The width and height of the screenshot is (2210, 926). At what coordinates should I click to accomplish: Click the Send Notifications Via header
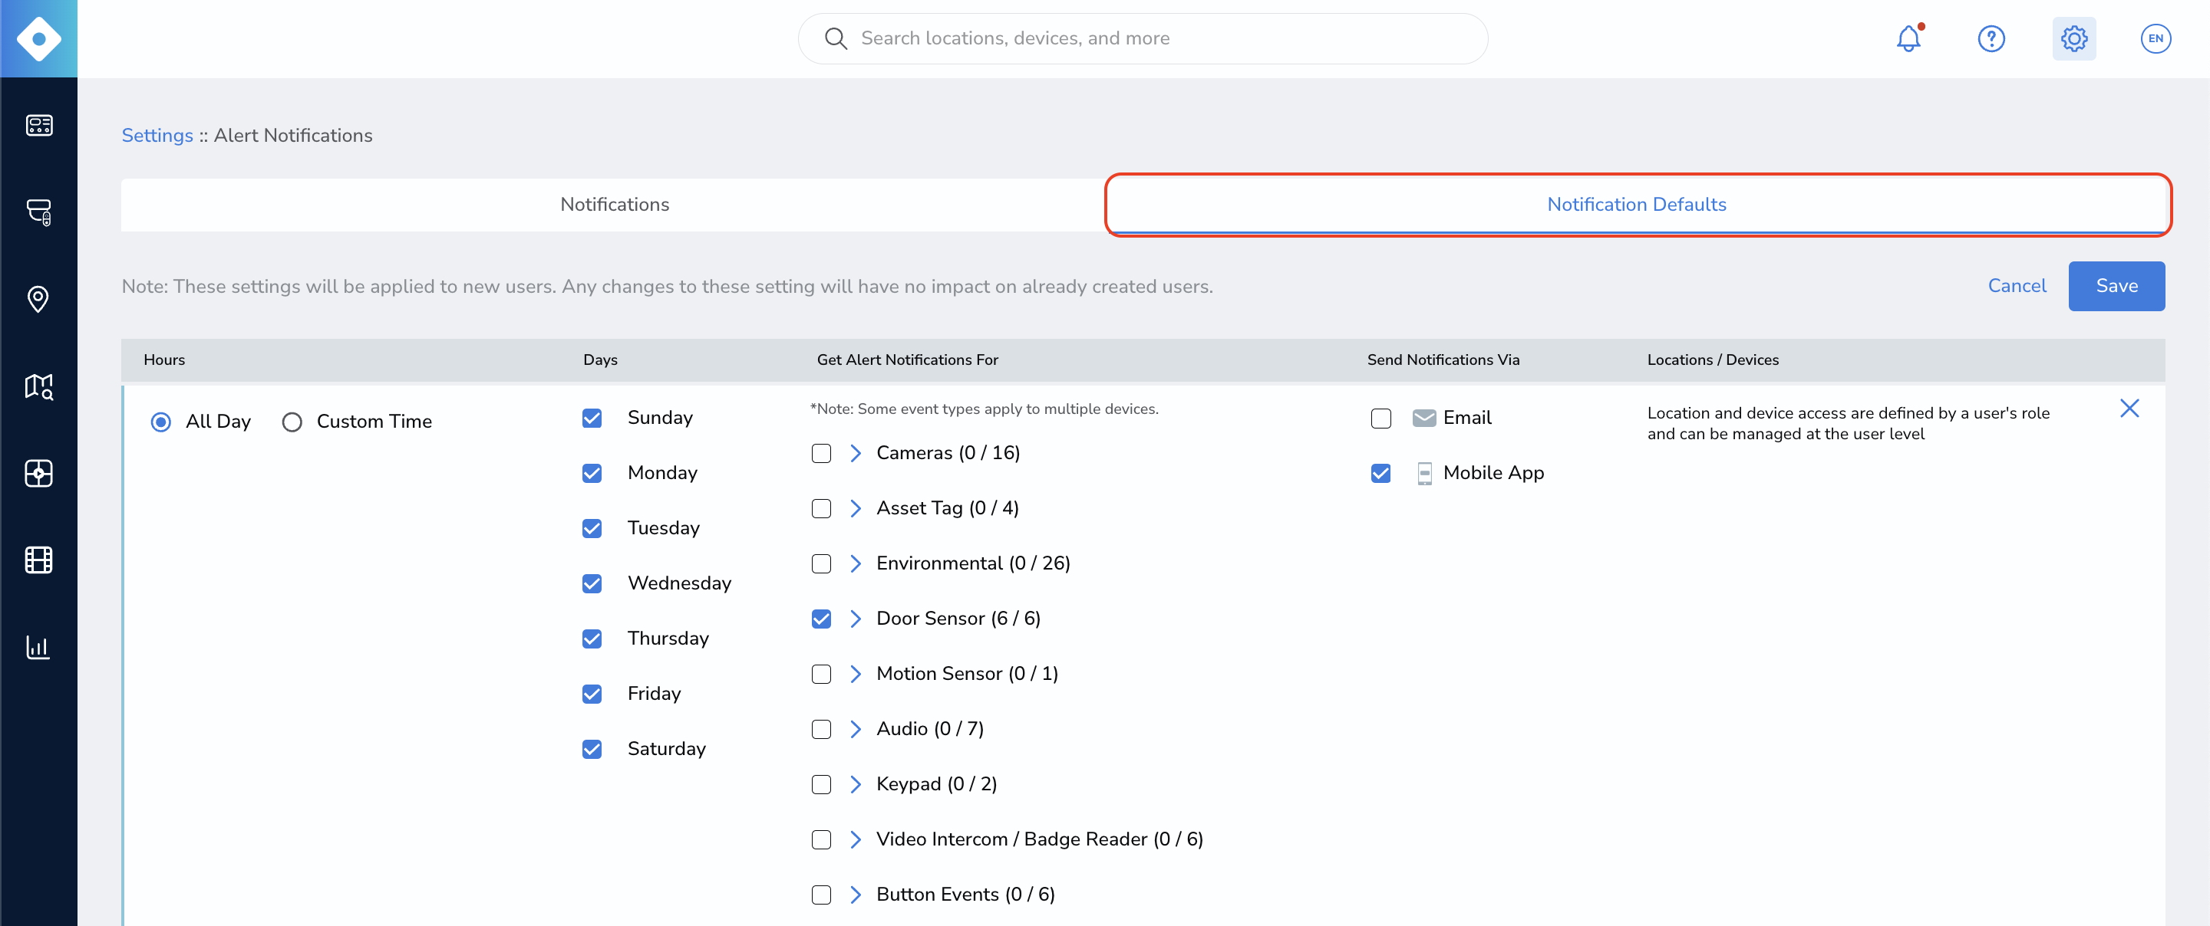click(x=1443, y=360)
